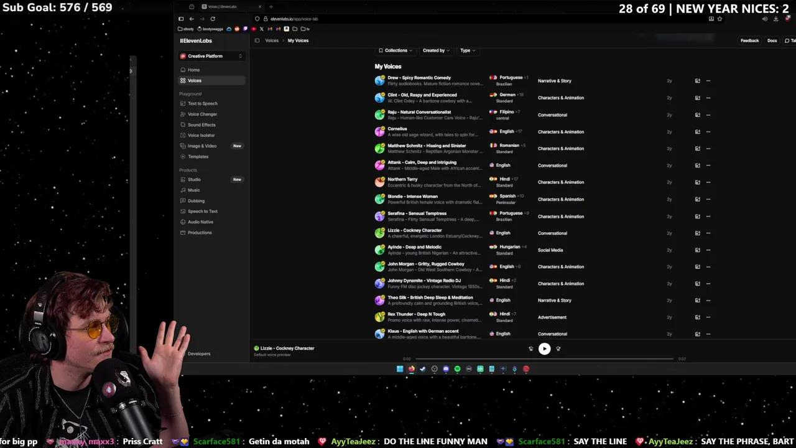Open Sound Effects tool
Image resolution: width=796 pixels, height=448 pixels.
coord(211,124)
